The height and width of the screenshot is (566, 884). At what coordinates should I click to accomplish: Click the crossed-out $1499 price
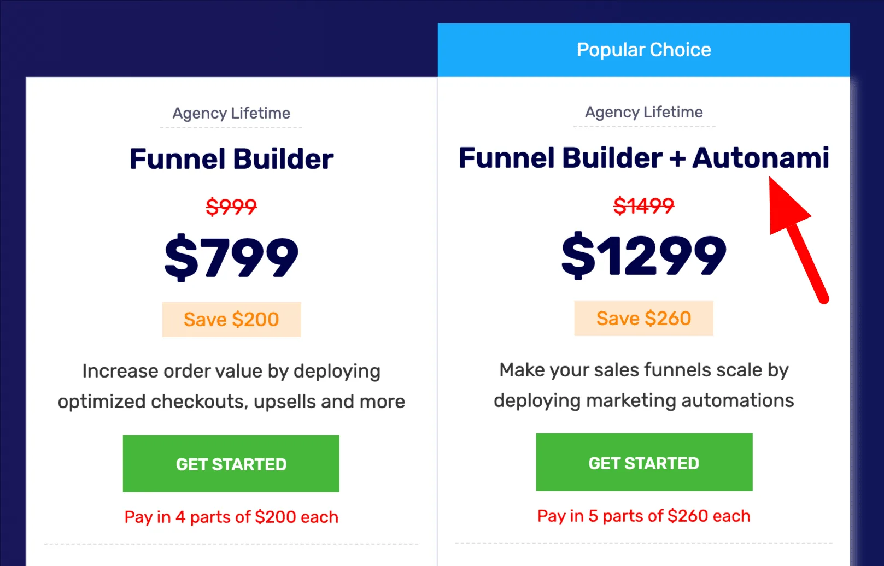(x=644, y=206)
